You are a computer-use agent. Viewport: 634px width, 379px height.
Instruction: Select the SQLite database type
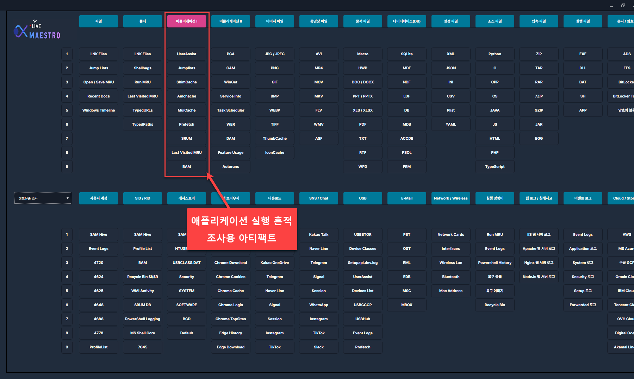406,54
